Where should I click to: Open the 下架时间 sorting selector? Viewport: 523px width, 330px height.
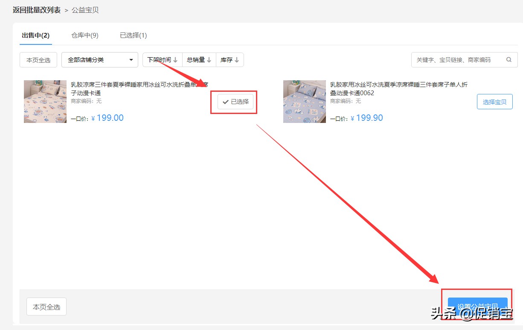click(162, 60)
